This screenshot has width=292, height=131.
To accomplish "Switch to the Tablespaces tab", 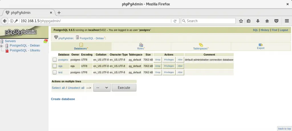I will 201,46.
